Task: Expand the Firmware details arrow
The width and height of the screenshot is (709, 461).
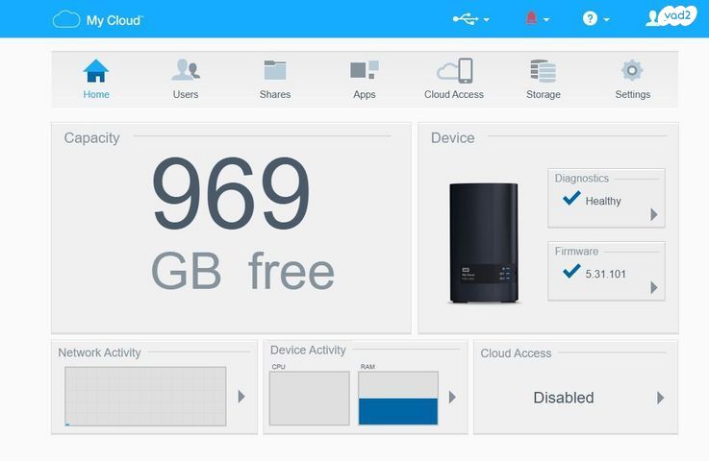Action: tap(654, 287)
